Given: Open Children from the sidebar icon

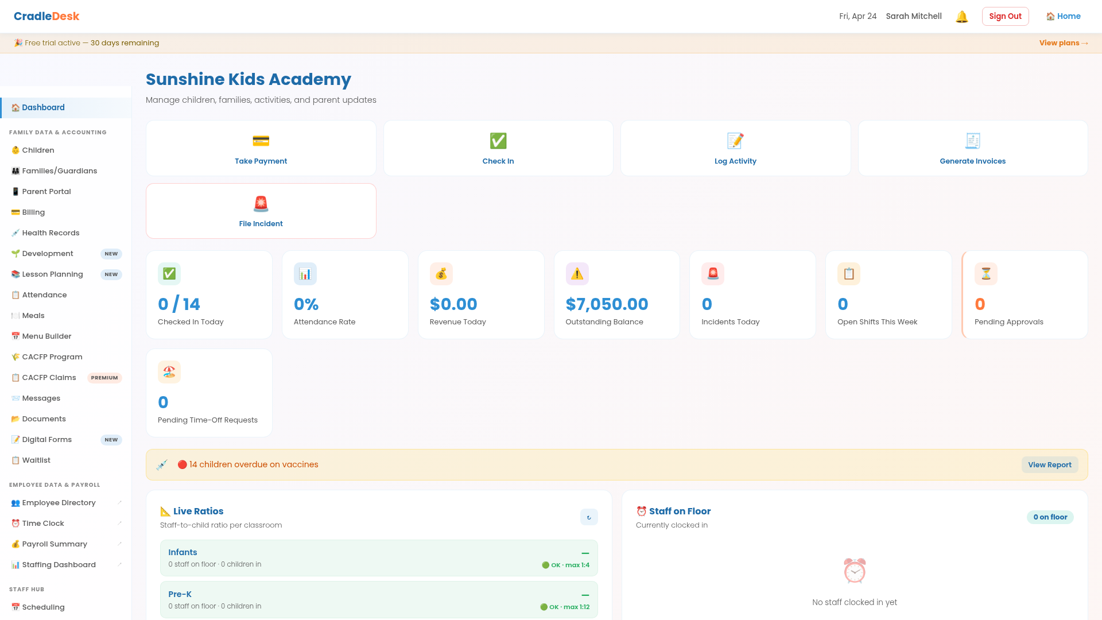Looking at the screenshot, I should [15, 150].
